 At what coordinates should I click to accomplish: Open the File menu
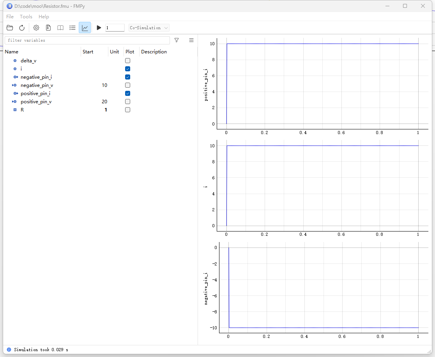coord(10,17)
